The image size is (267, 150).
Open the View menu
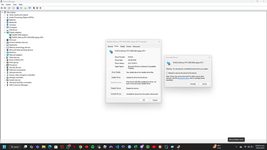[15, 4]
